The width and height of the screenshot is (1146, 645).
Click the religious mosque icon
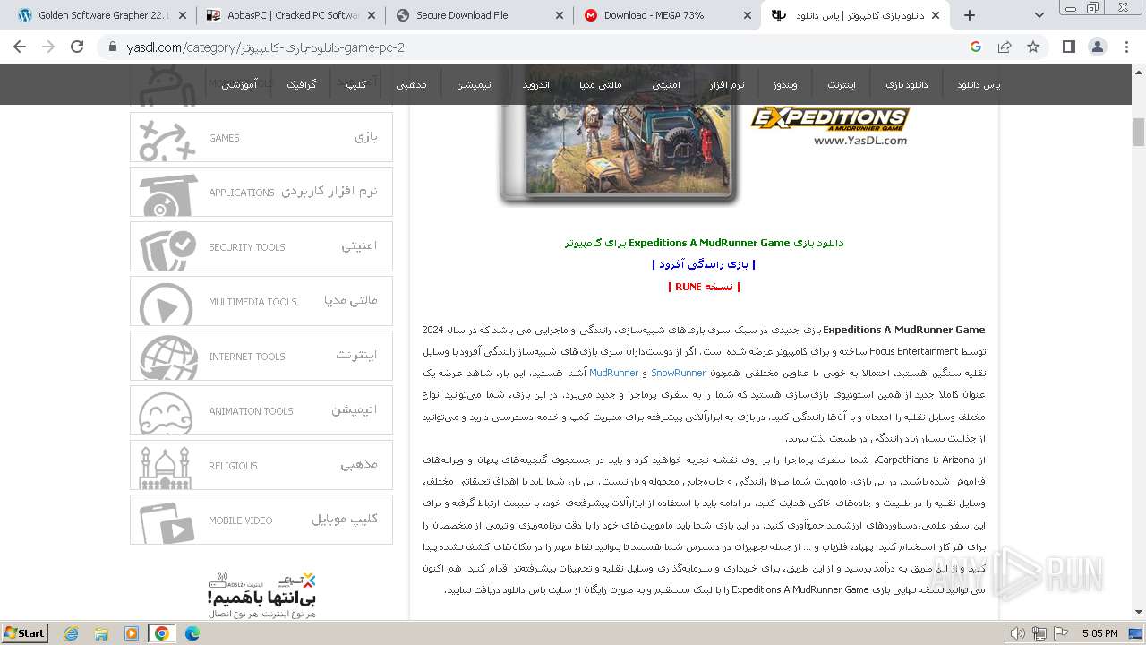tap(166, 468)
